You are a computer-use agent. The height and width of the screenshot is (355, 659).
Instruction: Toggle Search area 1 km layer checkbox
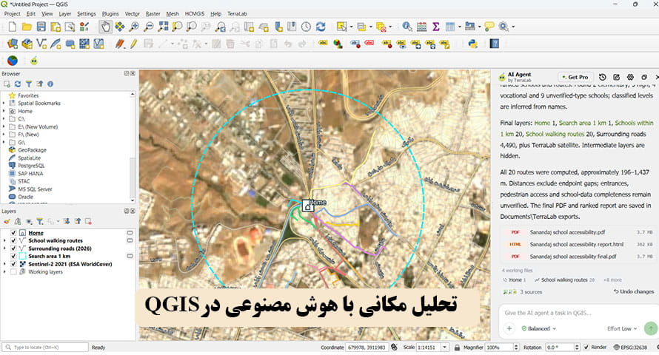coord(13,257)
